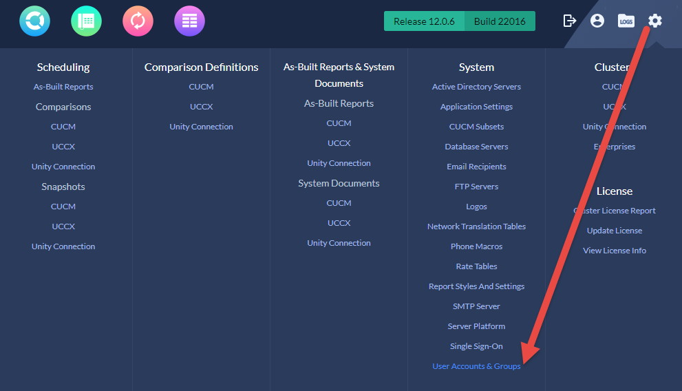Open Unity Connection under System Documents
This screenshot has width=682, height=391.
click(339, 243)
